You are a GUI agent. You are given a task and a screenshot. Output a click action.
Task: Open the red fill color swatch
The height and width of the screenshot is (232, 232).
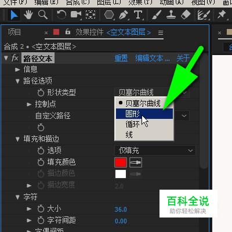pyautogui.click(x=121, y=162)
